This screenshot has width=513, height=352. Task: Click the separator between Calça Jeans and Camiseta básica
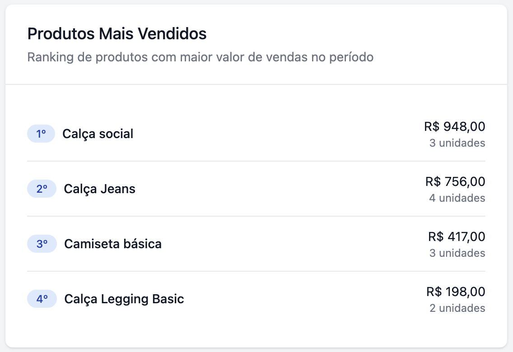pyautogui.click(x=256, y=216)
